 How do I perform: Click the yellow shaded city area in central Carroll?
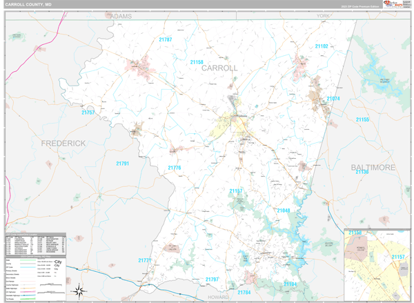226,126
